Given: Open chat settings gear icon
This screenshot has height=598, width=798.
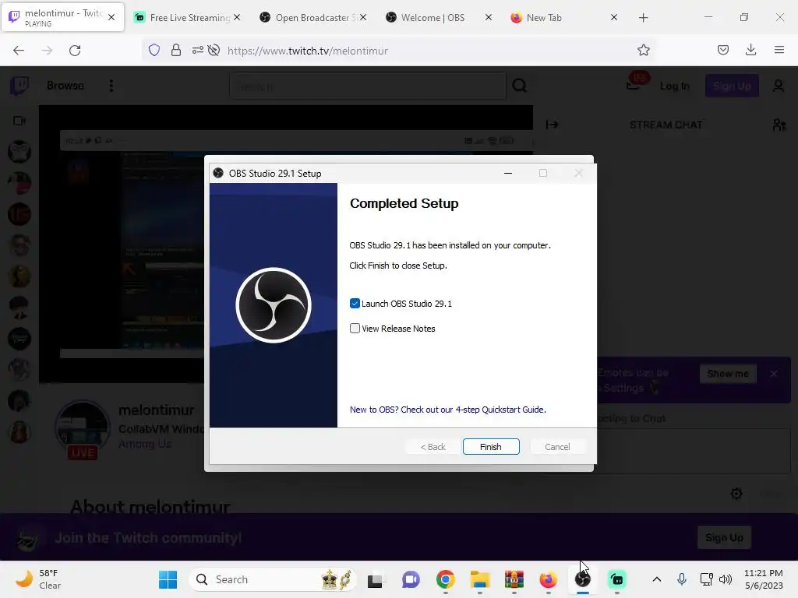Looking at the screenshot, I should tap(736, 493).
